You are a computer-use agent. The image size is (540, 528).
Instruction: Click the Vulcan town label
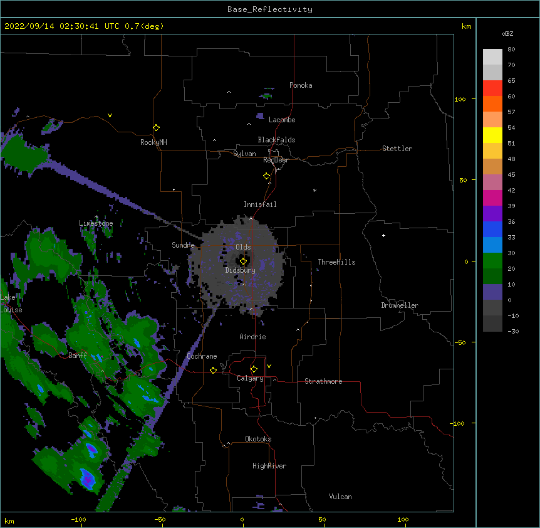click(340, 497)
